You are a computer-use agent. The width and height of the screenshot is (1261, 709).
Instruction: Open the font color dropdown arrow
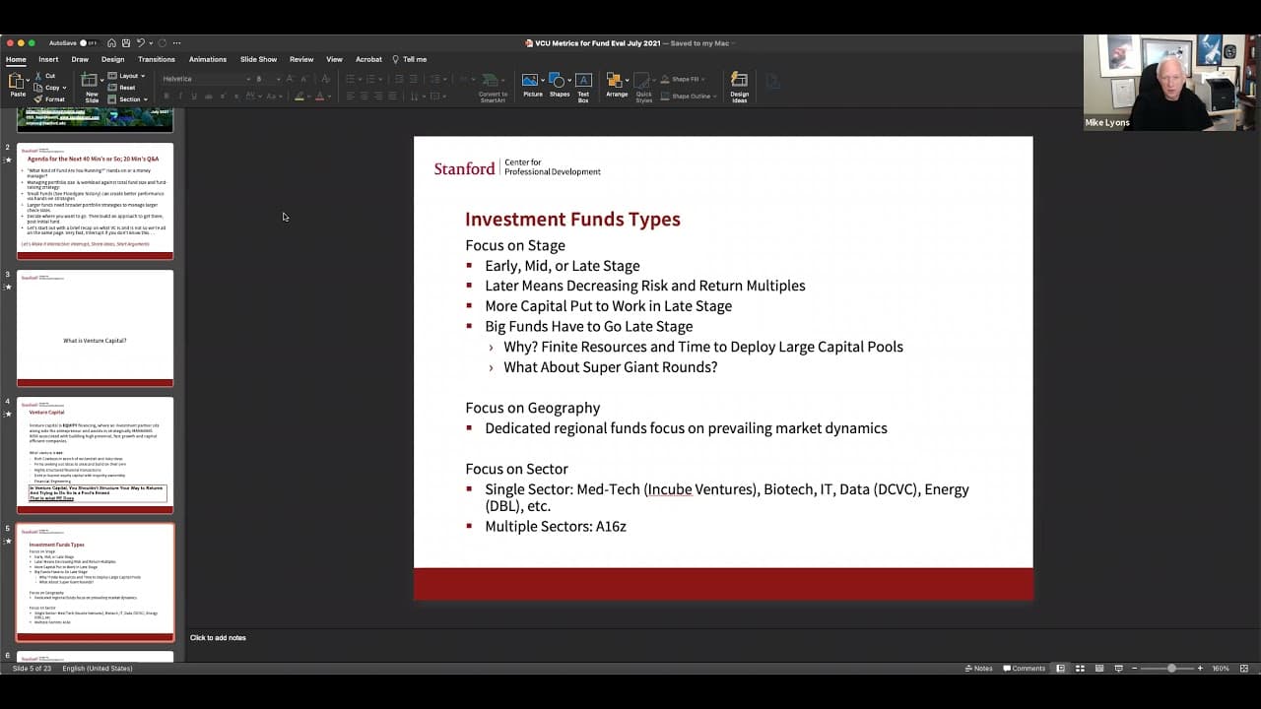tap(329, 96)
